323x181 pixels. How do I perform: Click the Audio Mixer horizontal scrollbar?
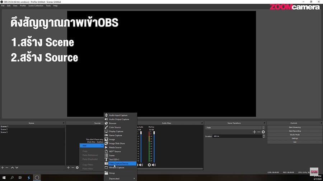click(170, 169)
